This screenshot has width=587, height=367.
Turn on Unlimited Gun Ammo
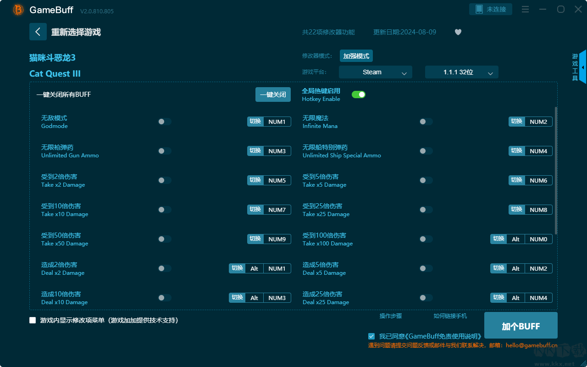(165, 151)
